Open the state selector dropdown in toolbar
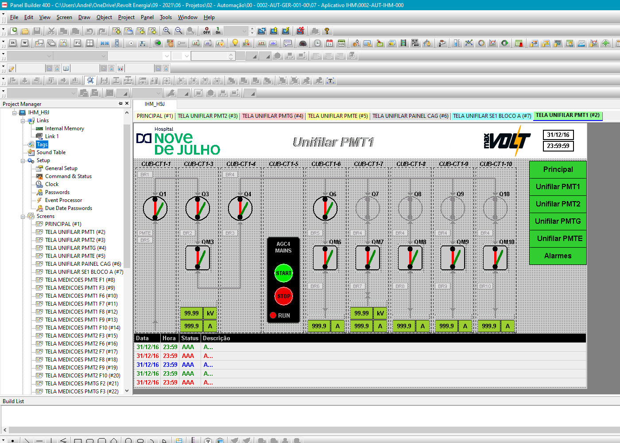Image resolution: width=620 pixels, height=443 pixels. (x=244, y=31)
